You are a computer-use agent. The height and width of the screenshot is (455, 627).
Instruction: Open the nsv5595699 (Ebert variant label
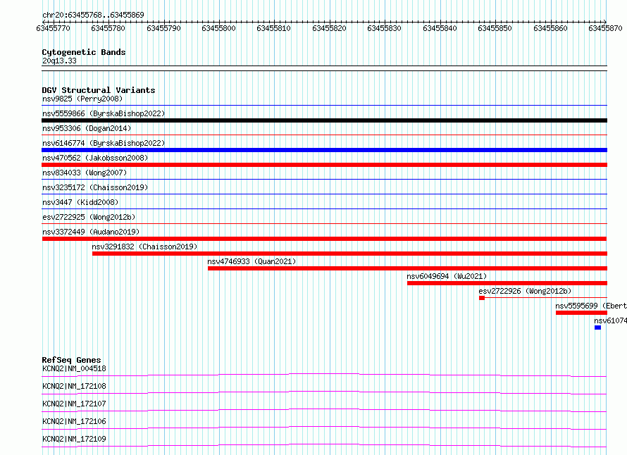click(591, 306)
